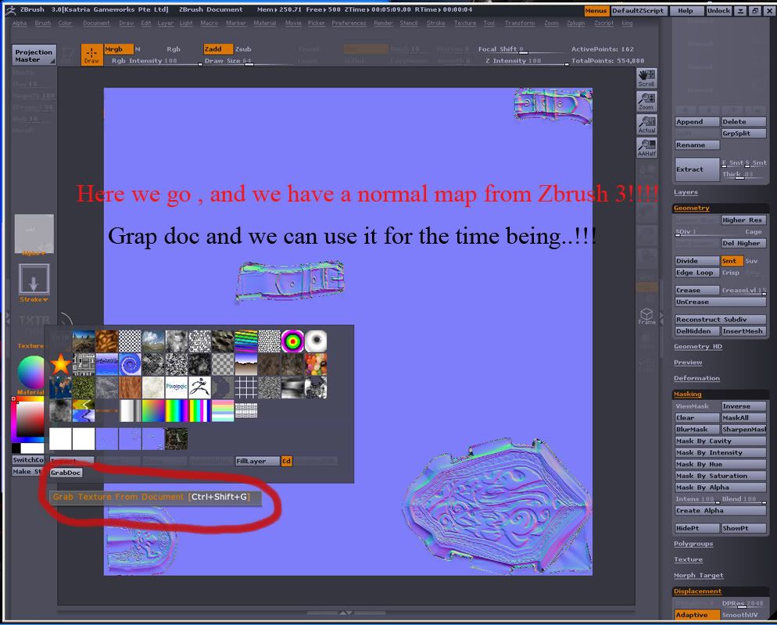777x625 pixels.
Task: Expand the Geometry HD section
Action: [x=698, y=347]
